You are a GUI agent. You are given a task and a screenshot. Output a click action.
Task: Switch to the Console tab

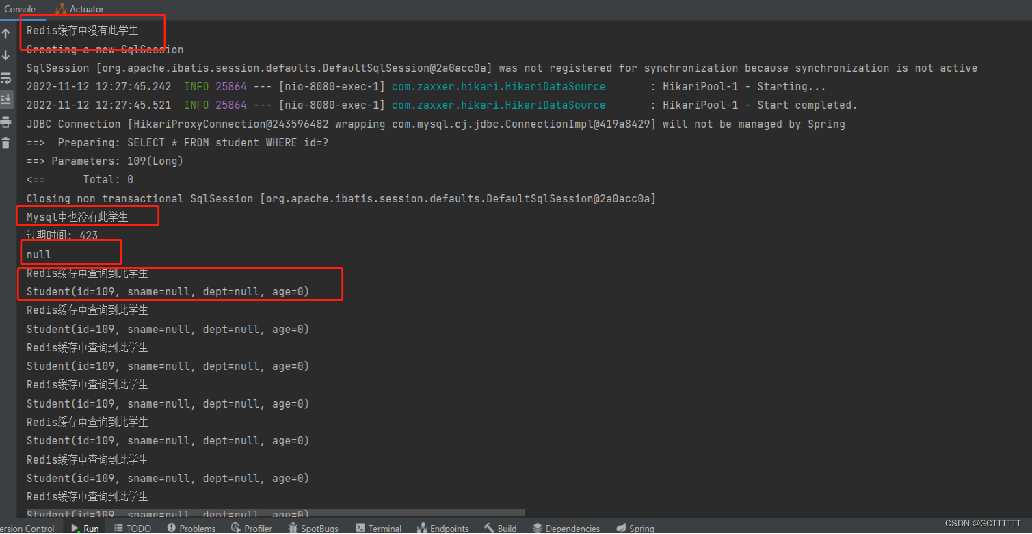coord(20,9)
